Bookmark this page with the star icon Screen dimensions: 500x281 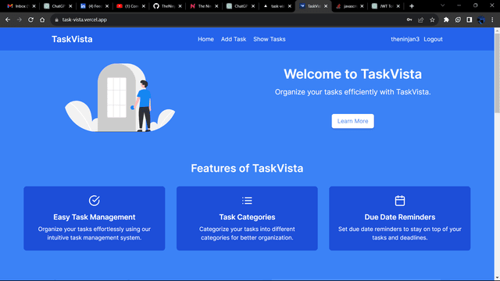coord(432,20)
